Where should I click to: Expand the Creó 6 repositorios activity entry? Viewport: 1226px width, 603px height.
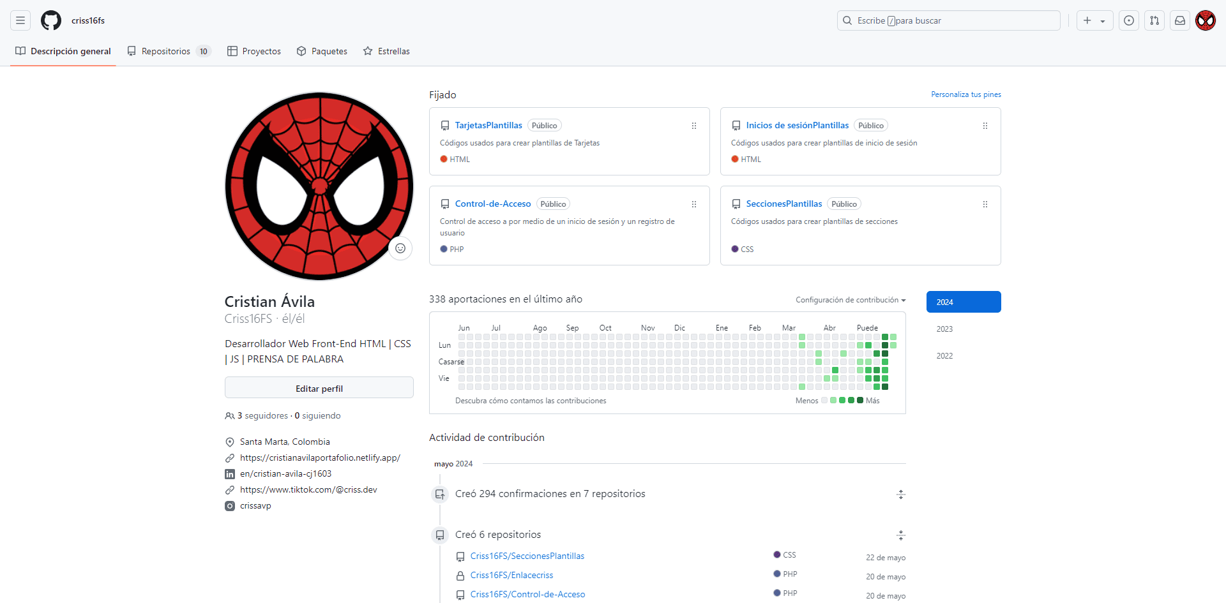pyautogui.click(x=901, y=535)
